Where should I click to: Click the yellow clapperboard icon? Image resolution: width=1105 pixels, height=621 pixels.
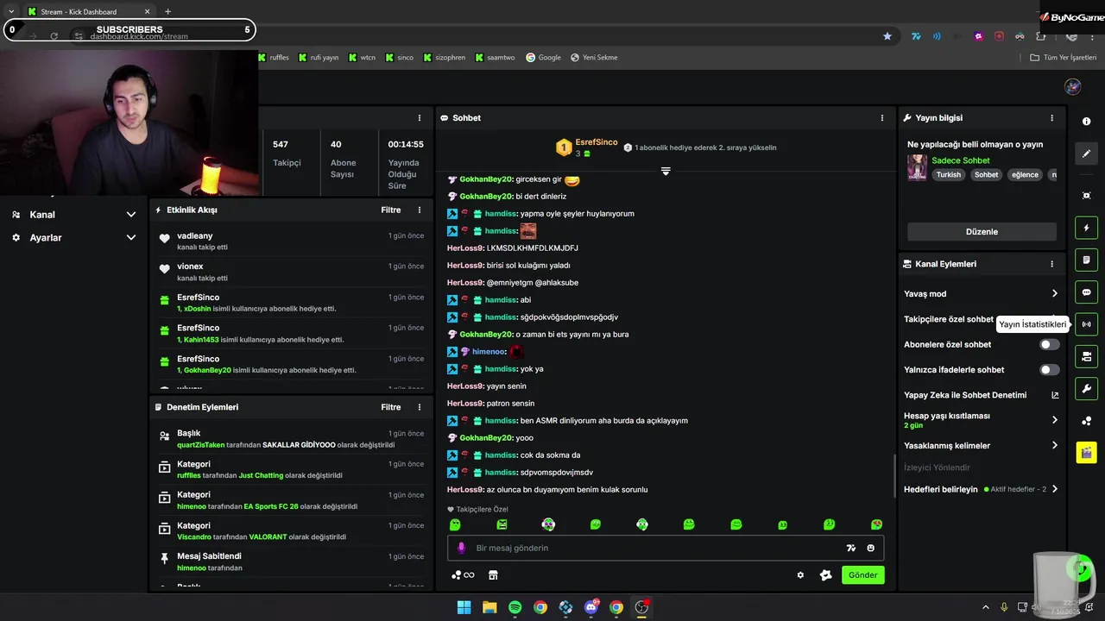tap(1086, 452)
